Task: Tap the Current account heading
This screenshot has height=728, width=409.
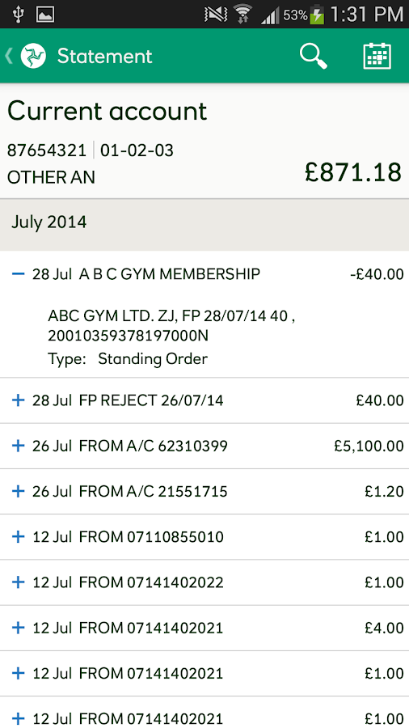Action: pos(108,111)
